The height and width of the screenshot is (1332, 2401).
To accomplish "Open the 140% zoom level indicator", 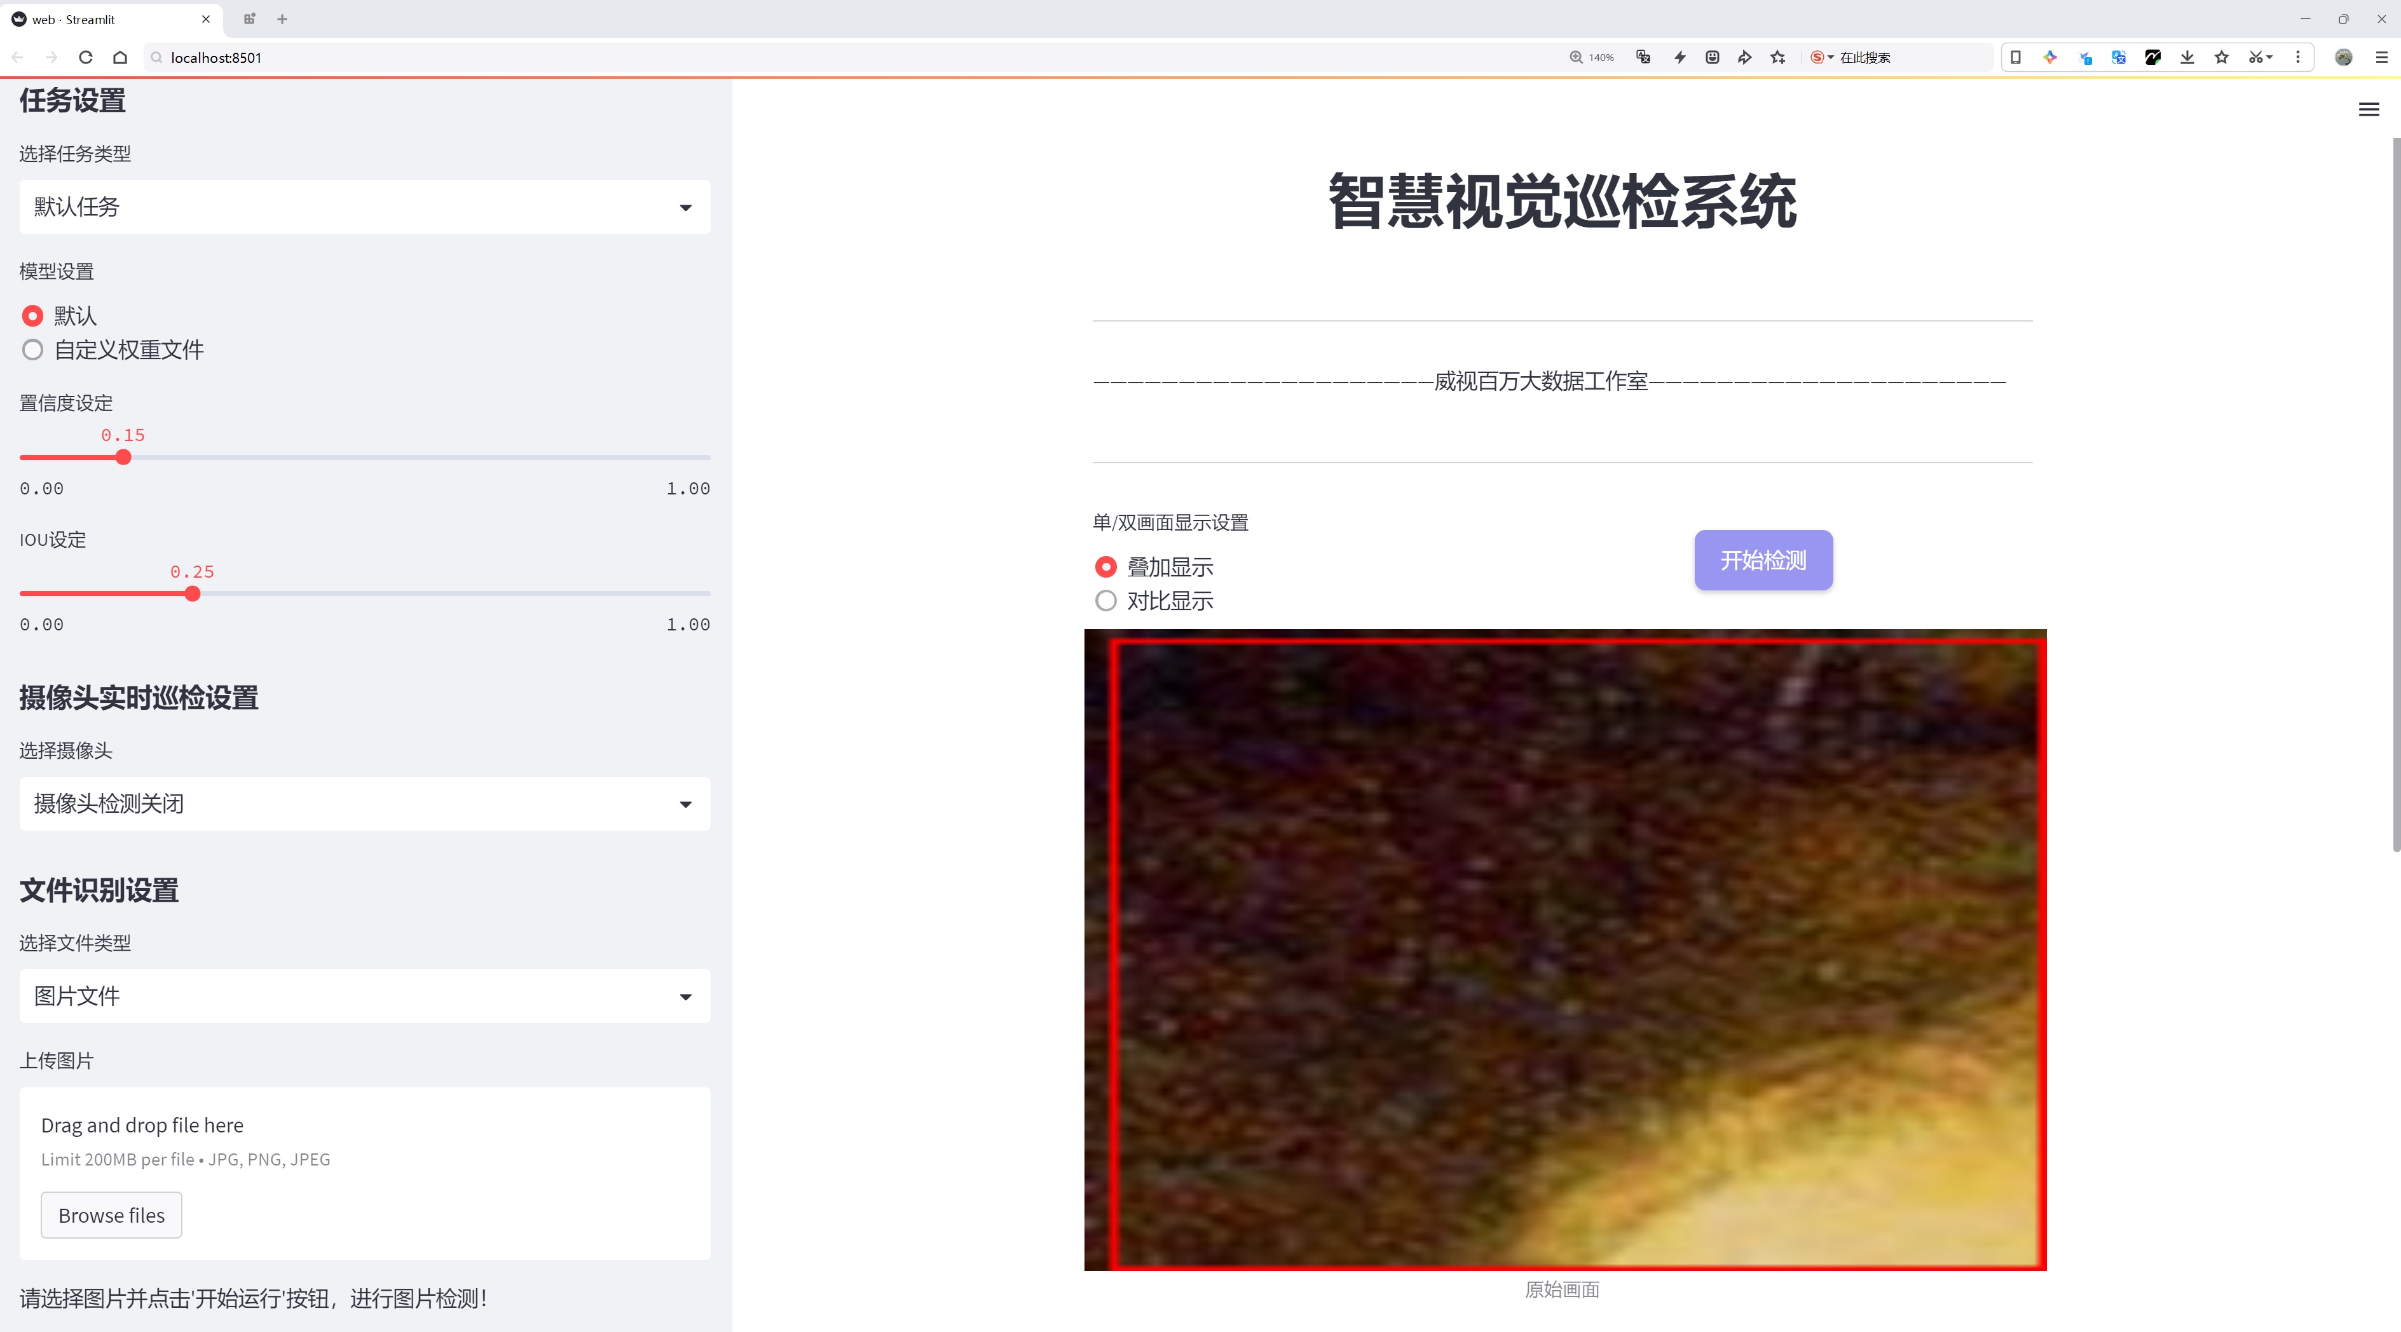I will [1592, 57].
